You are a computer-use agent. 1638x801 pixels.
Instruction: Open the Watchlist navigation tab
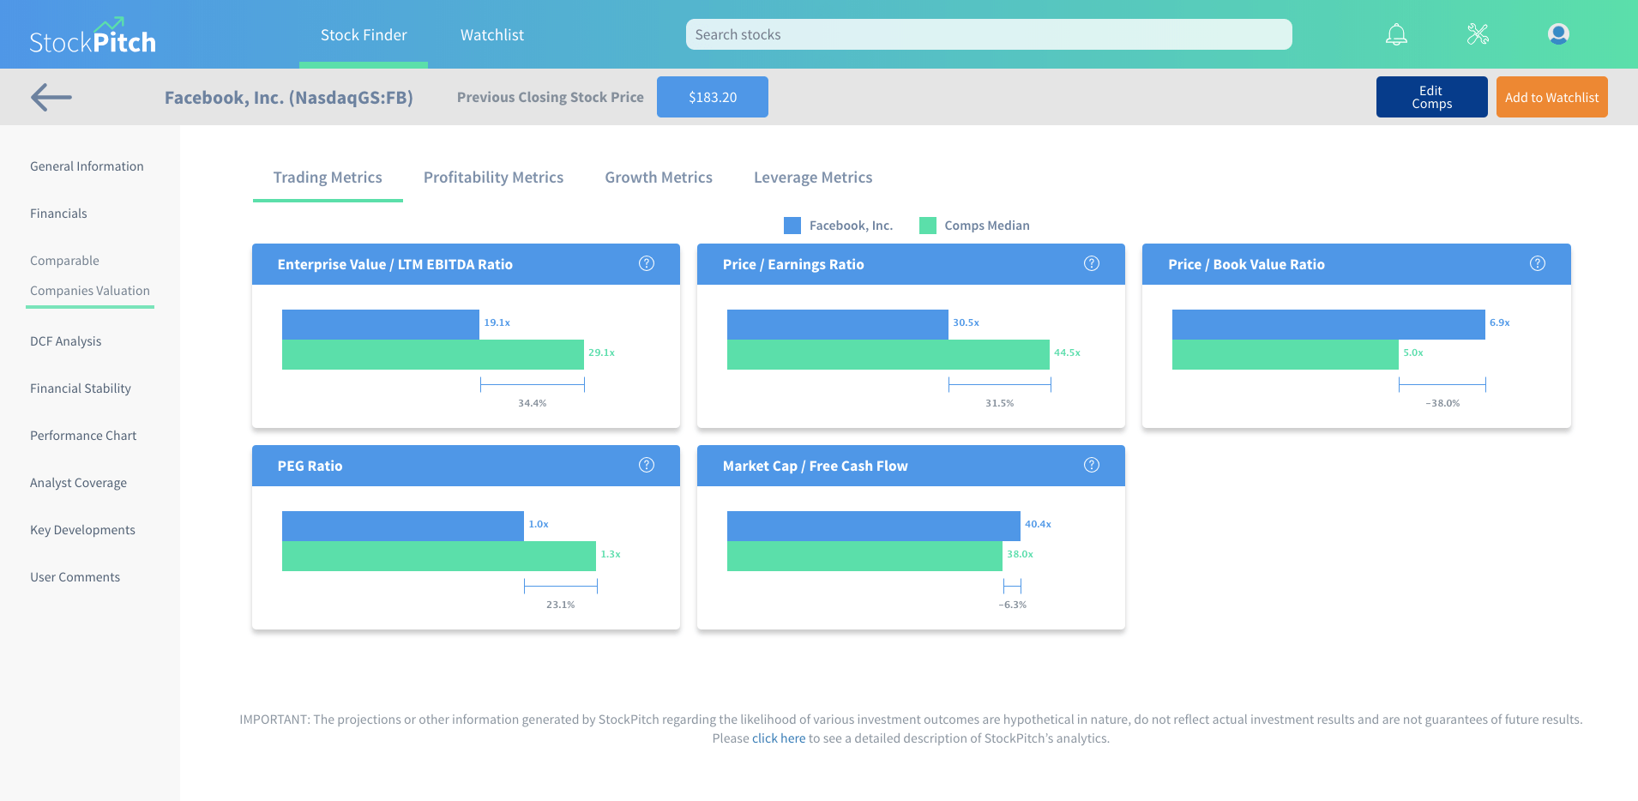tap(491, 35)
